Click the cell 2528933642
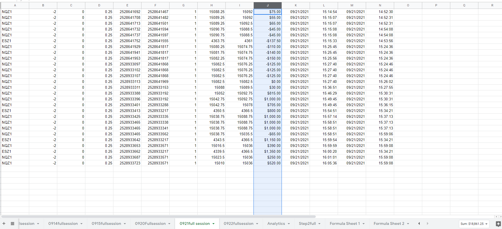 tap(127, 140)
